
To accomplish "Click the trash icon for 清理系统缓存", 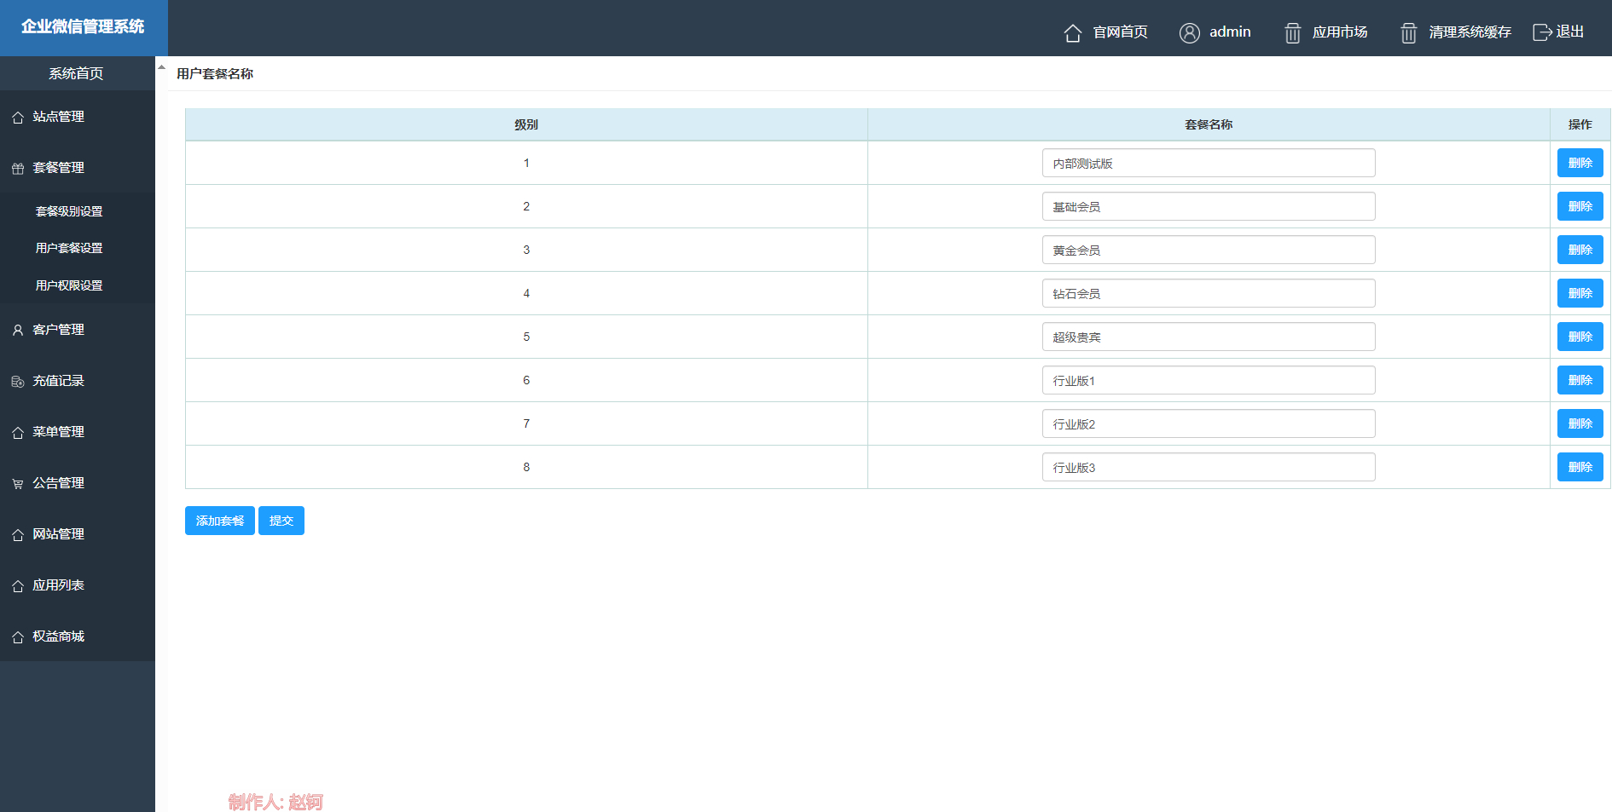I will pos(1408,32).
